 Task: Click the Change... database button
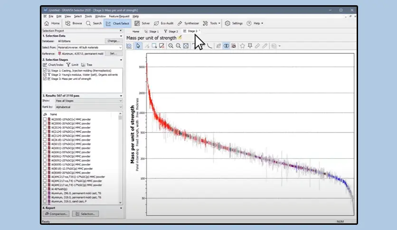click(x=113, y=41)
